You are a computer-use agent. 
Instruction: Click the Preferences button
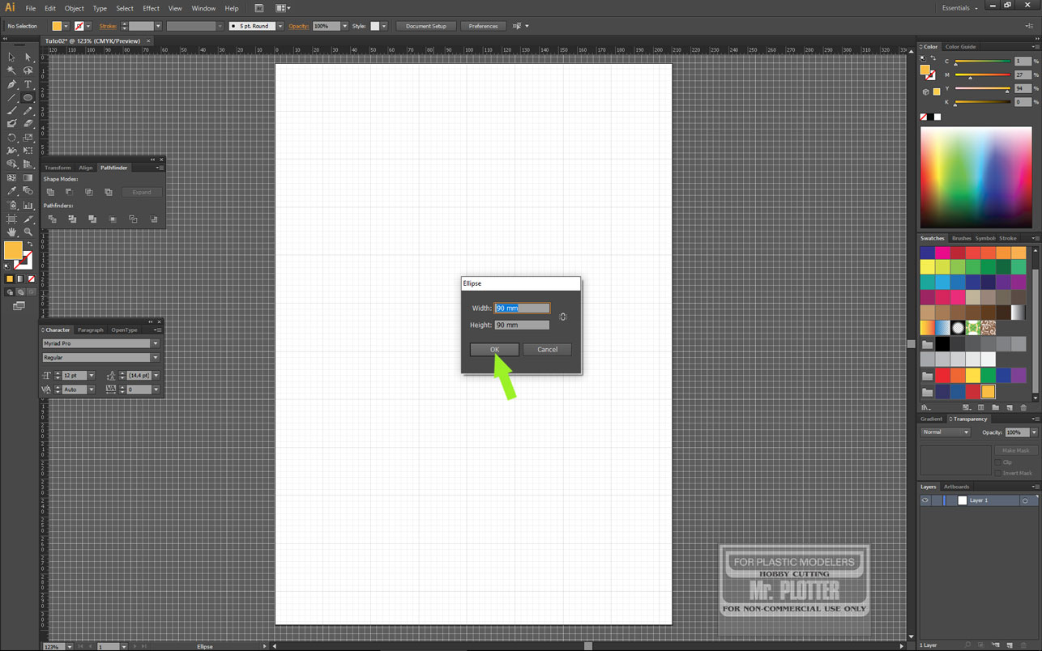[483, 26]
